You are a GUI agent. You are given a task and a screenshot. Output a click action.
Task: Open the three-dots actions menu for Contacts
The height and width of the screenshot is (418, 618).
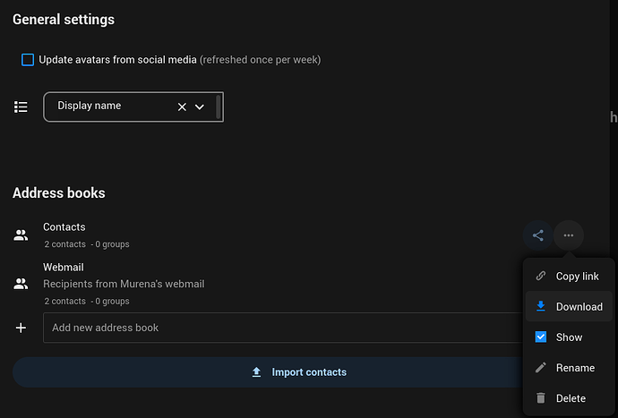[x=569, y=235]
